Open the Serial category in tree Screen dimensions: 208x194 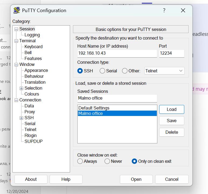point(30,124)
